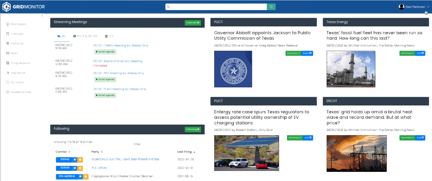Select the LEG meetings tab
The width and height of the screenshot is (432, 181).
tap(109, 36)
